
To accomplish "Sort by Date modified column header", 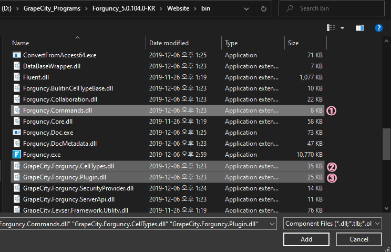I will [169, 43].
